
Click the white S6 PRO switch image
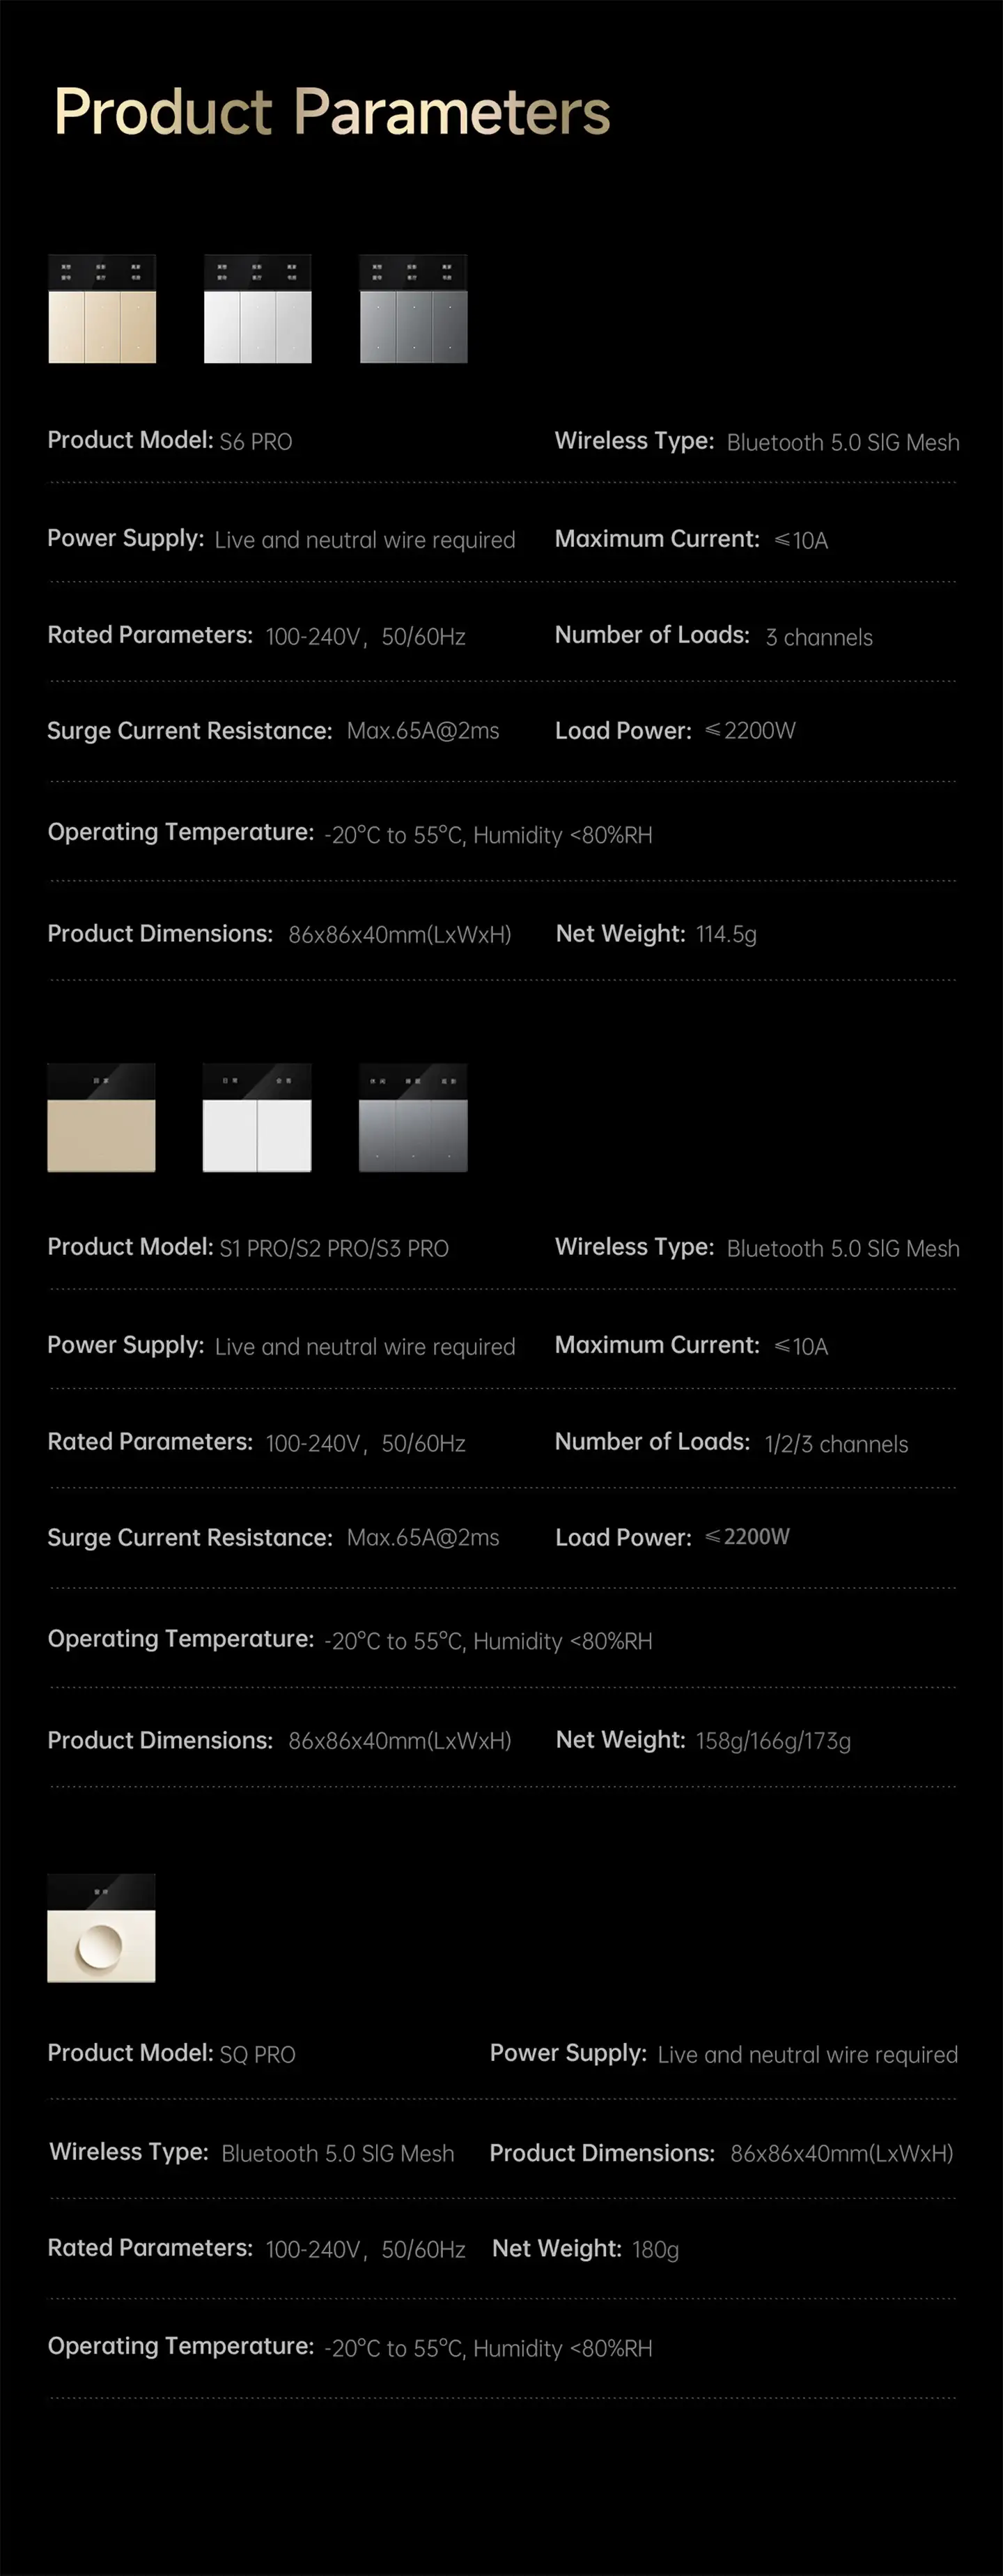point(258,309)
